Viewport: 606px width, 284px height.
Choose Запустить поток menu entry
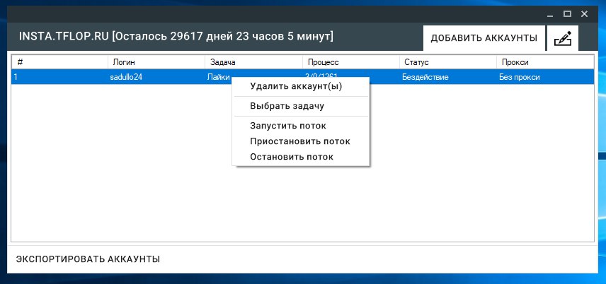point(300,126)
